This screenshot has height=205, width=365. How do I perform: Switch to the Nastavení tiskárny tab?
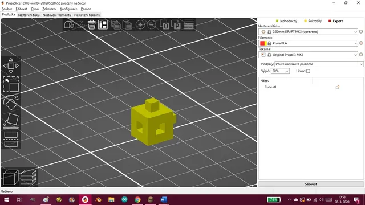point(87,15)
